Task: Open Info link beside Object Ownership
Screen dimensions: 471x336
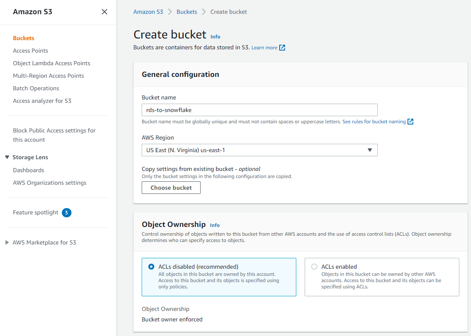Action: pos(215,225)
